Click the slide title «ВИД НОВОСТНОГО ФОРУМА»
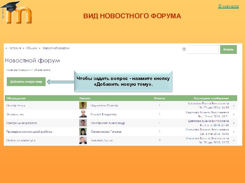 point(132,16)
